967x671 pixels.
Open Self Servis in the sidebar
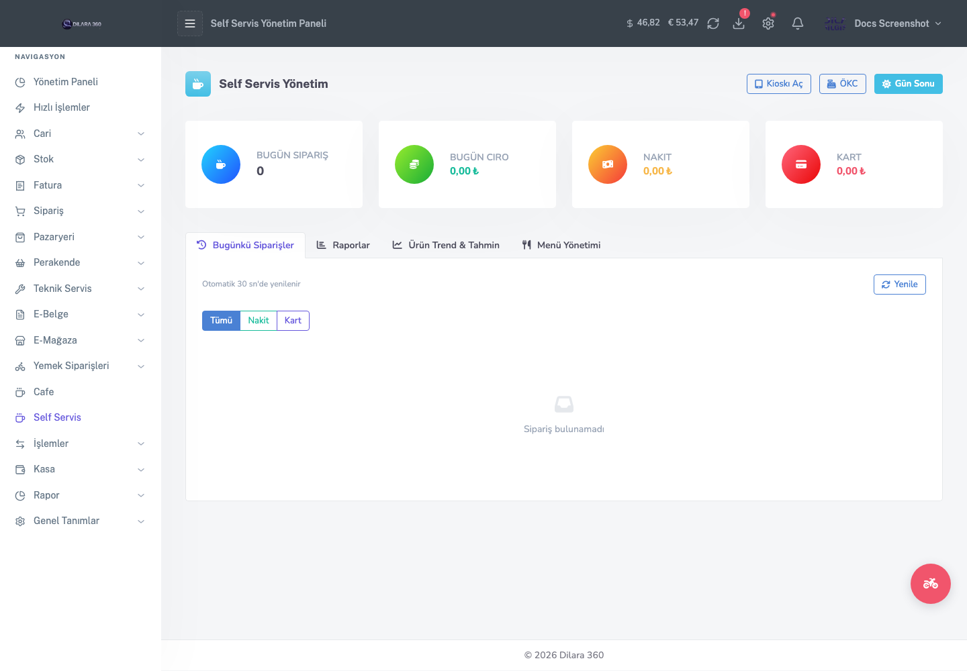(81, 417)
